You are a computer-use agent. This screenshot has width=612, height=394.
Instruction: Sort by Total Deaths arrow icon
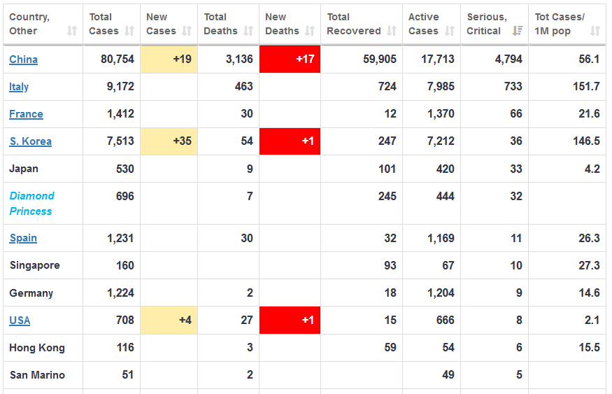(x=248, y=31)
